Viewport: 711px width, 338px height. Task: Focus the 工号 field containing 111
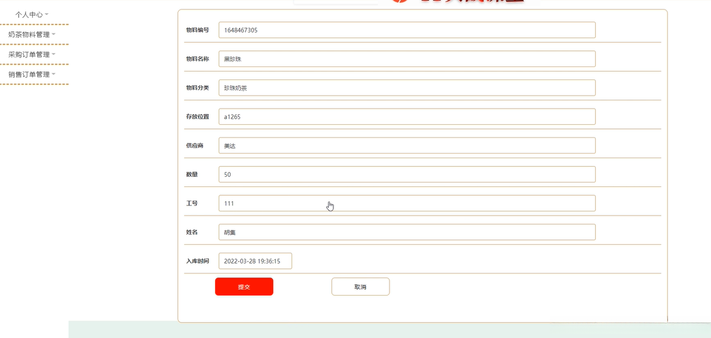[x=407, y=204]
